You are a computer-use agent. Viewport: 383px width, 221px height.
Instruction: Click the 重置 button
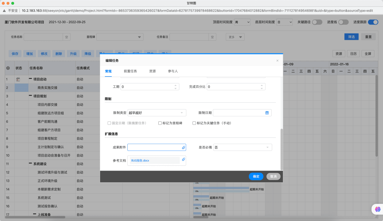[368, 37]
